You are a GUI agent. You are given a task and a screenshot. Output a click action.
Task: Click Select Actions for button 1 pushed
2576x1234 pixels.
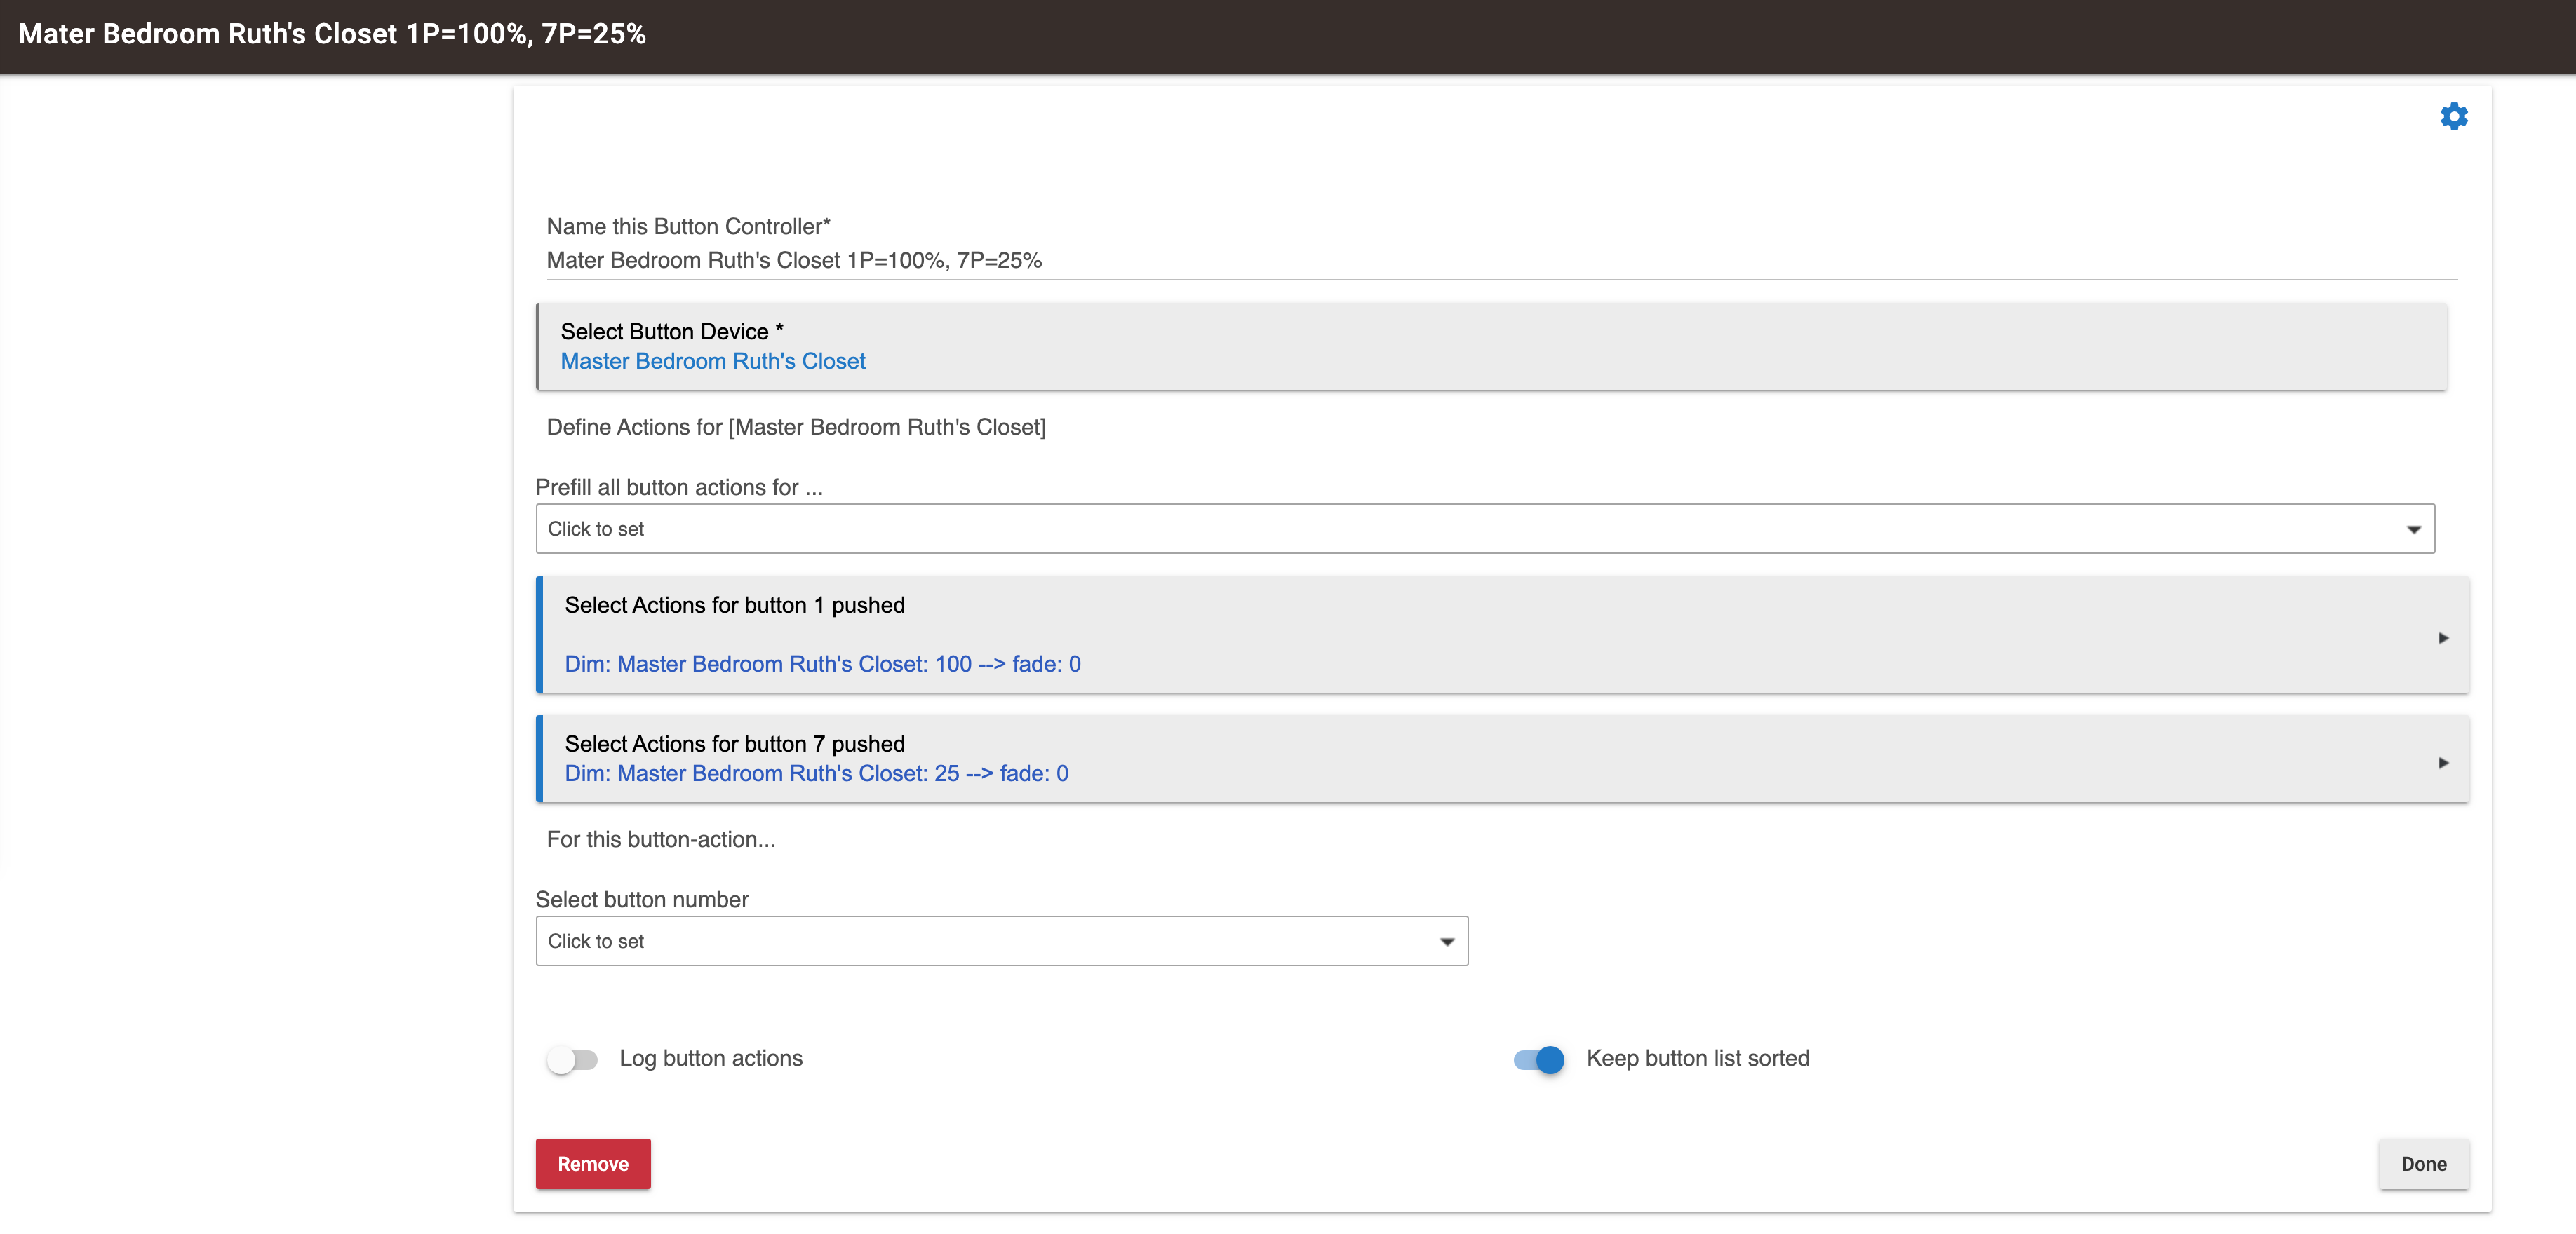click(x=735, y=606)
